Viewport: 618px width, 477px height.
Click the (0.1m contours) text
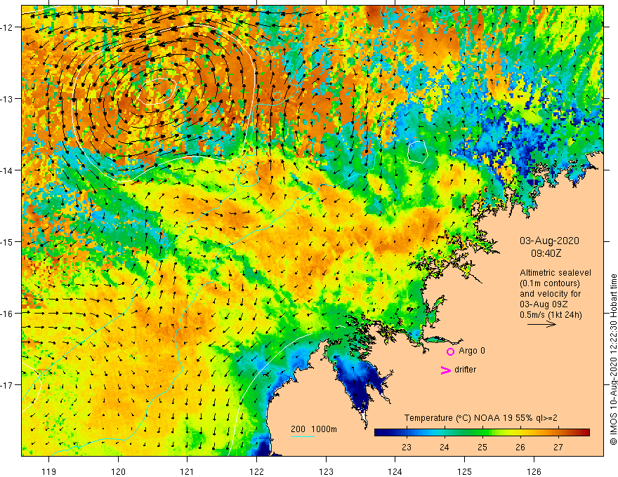tap(550, 283)
